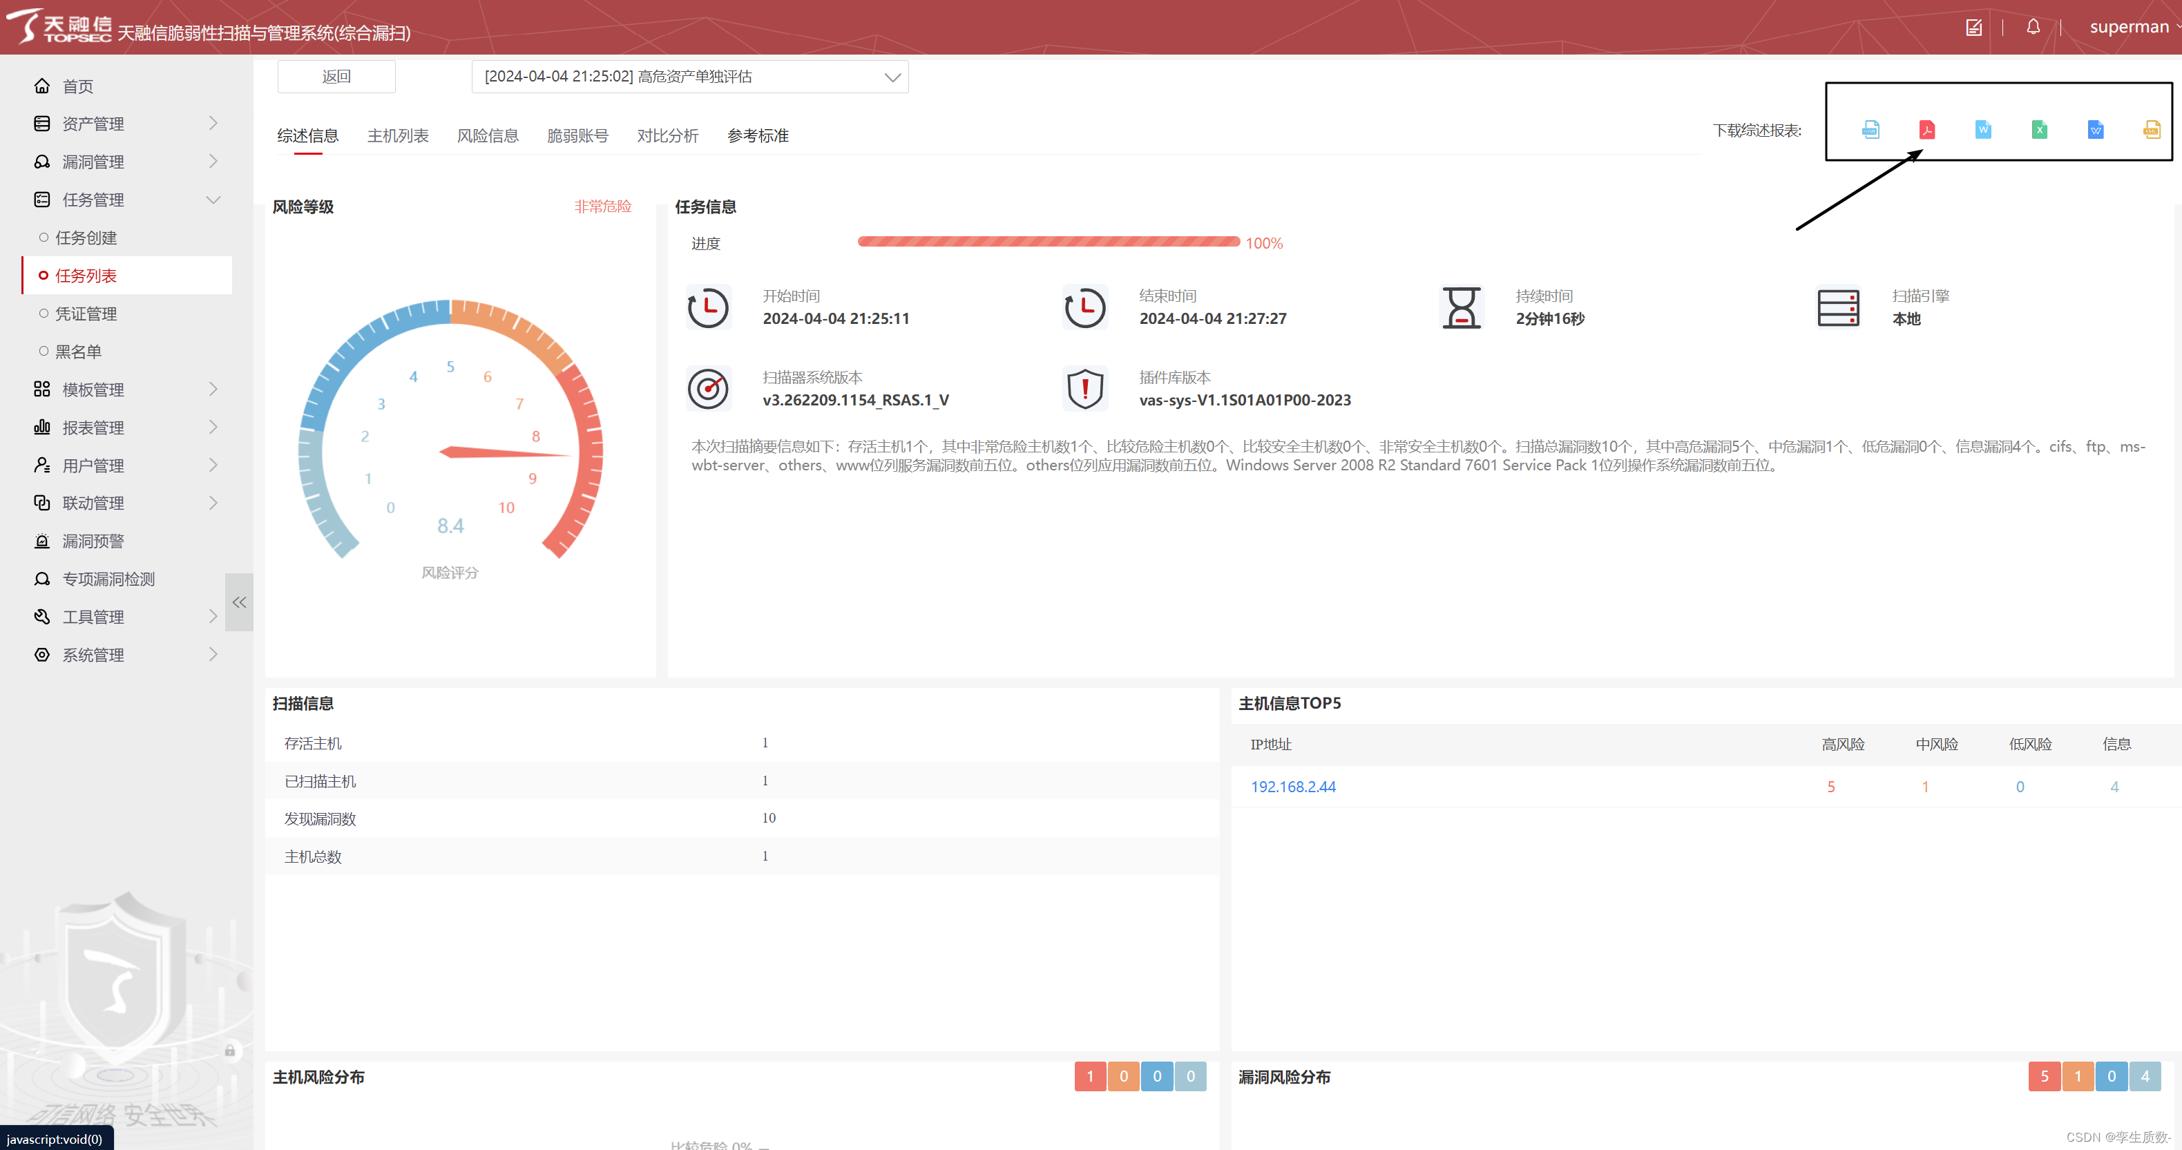Open host link 192.168.2.44
Image resolution: width=2182 pixels, height=1150 pixels.
coord(1292,787)
